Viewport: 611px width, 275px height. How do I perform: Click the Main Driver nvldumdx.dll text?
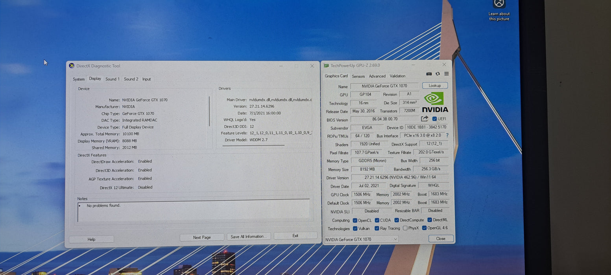[280, 100]
